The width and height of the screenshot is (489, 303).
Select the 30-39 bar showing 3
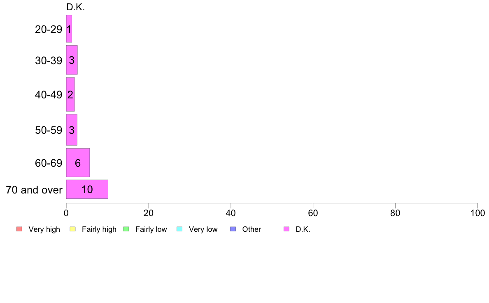pos(72,60)
